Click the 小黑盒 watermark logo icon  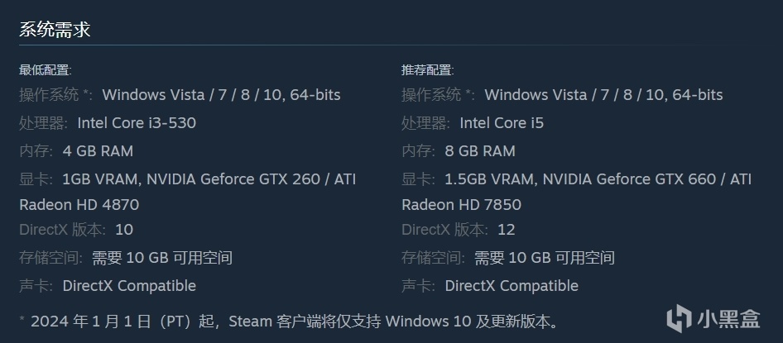(680, 318)
